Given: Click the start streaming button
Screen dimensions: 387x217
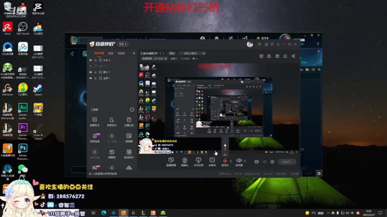Looking at the screenshot, I should (287, 162).
